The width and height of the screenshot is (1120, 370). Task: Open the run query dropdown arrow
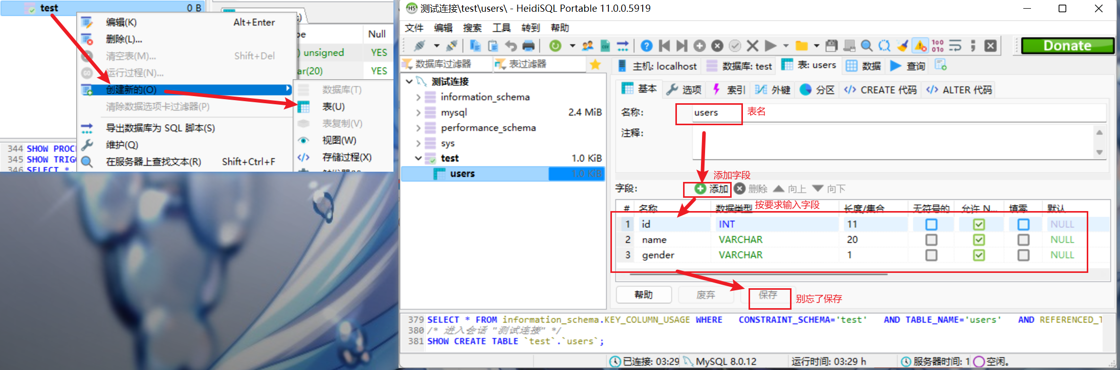(x=786, y=46)
